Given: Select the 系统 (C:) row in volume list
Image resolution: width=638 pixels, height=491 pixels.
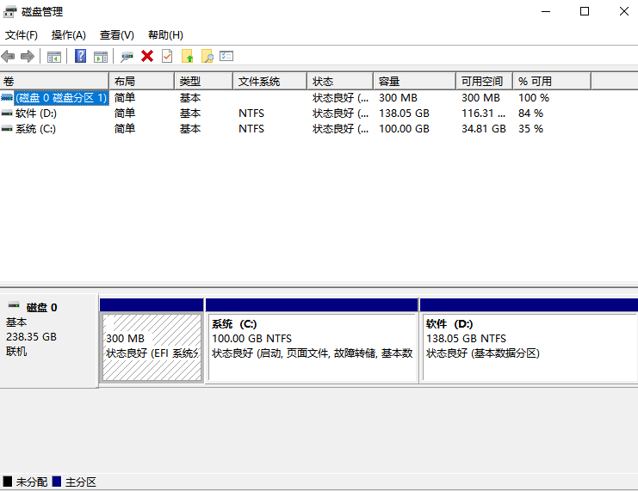Looking at the screenshot, I should [x=35, y=129].
